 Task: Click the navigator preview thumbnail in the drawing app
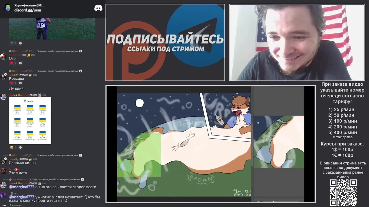pos(279,142)
